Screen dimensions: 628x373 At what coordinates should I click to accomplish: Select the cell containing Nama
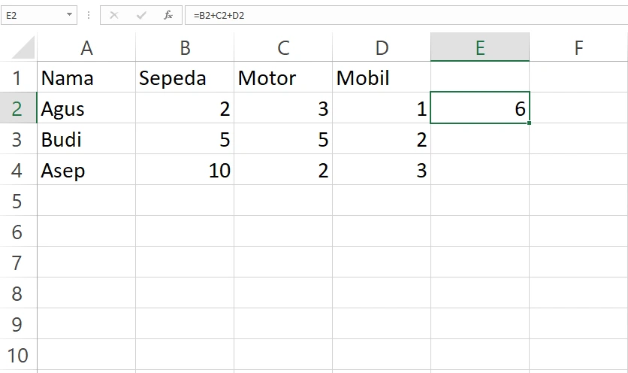(86, 77)
